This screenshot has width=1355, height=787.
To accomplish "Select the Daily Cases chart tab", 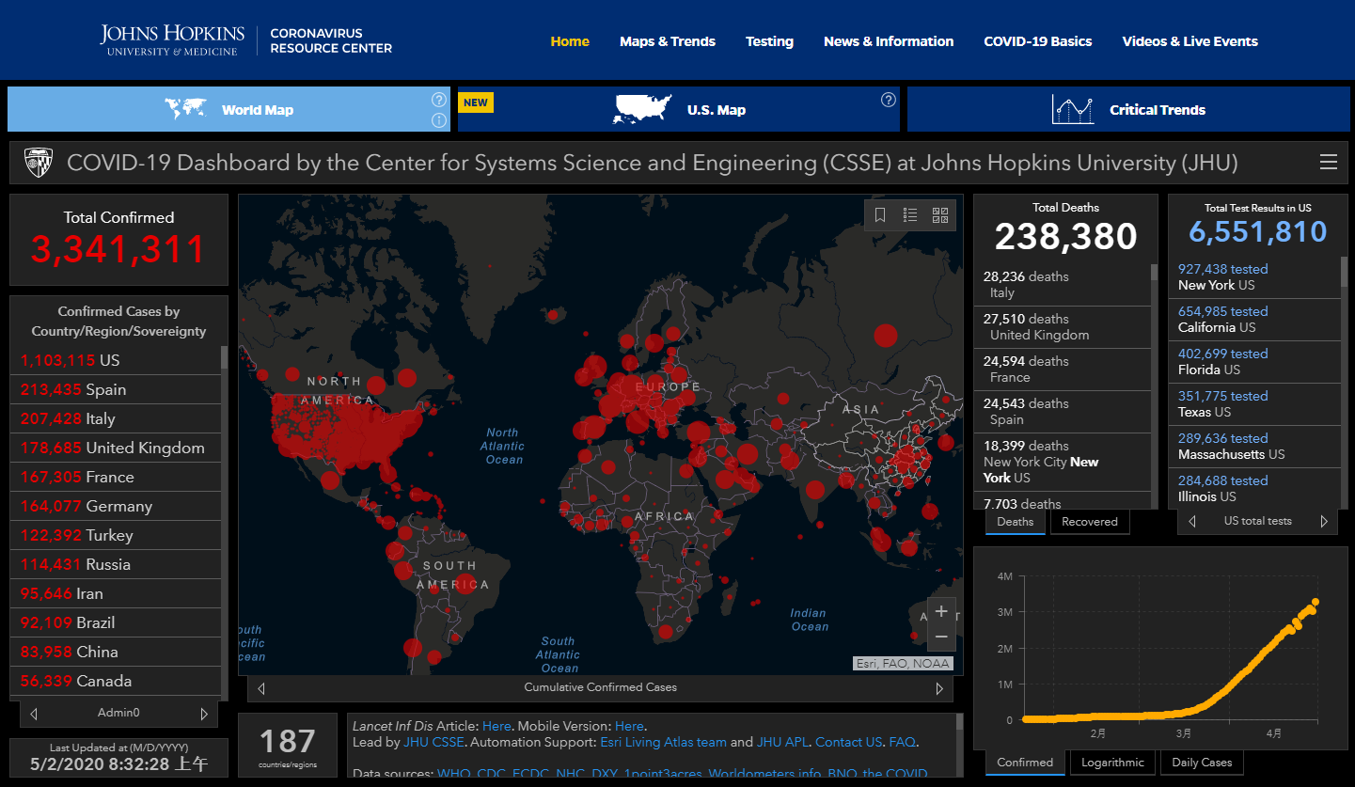I will click(x=1202, y=763).
